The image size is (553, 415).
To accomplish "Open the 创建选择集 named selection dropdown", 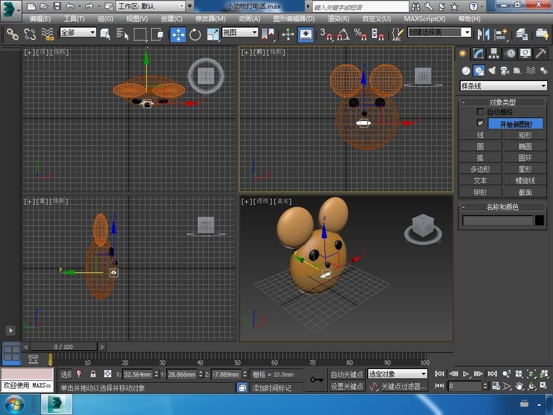I will coord(440,32).
